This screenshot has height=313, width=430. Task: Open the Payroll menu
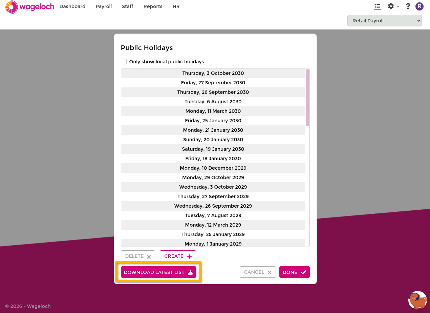click(104, 6)
